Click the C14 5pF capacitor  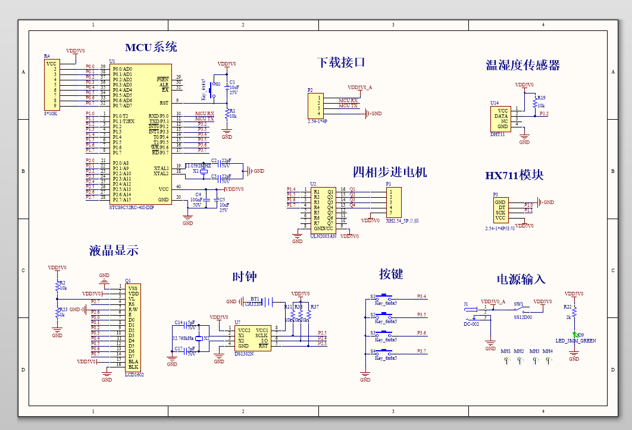(186, 325)
